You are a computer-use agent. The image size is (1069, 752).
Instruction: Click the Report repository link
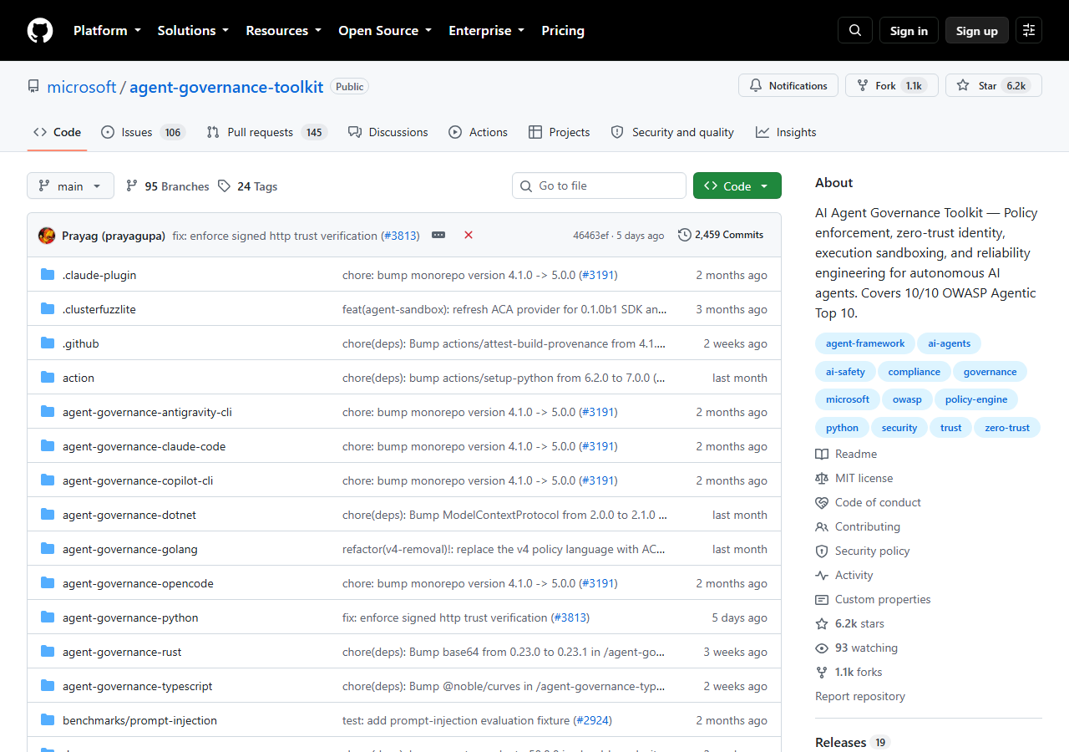click(860, 696)
